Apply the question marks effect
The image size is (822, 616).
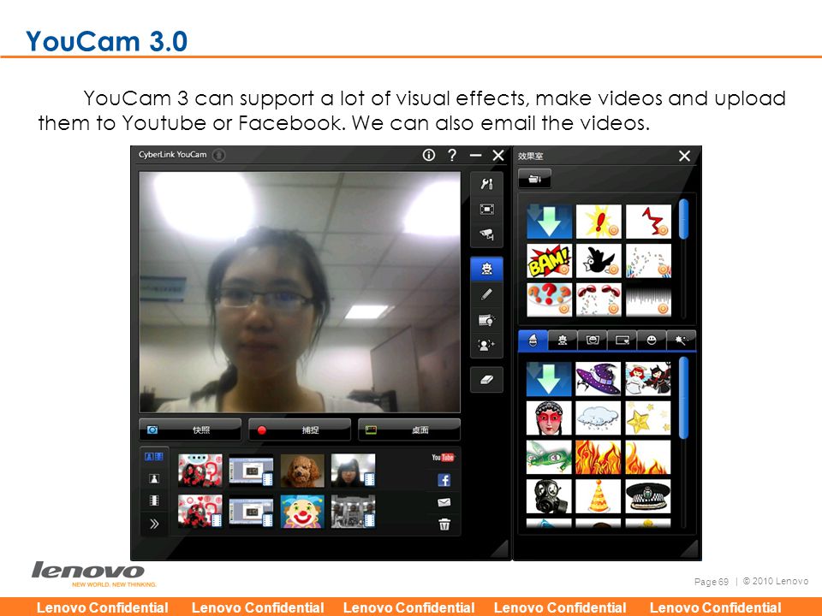549,300
